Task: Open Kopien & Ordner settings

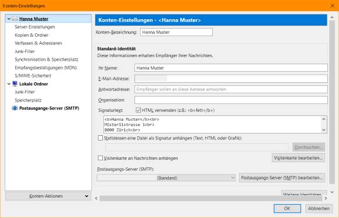Action: [x=32, y=35]
